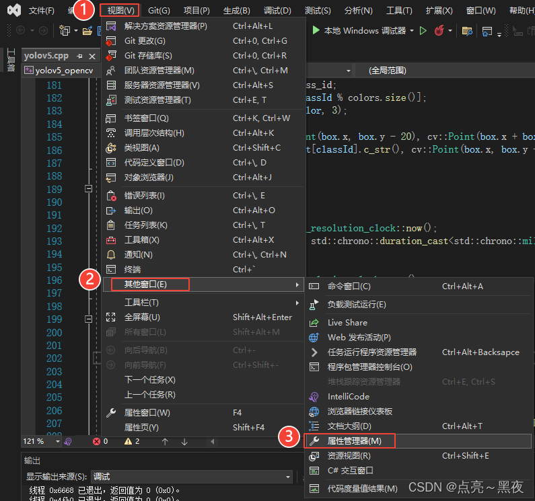Screen dimensions: 535x501
Task: Open 服务器资源管理器 from the View menu
Action: tap(203, 85)
